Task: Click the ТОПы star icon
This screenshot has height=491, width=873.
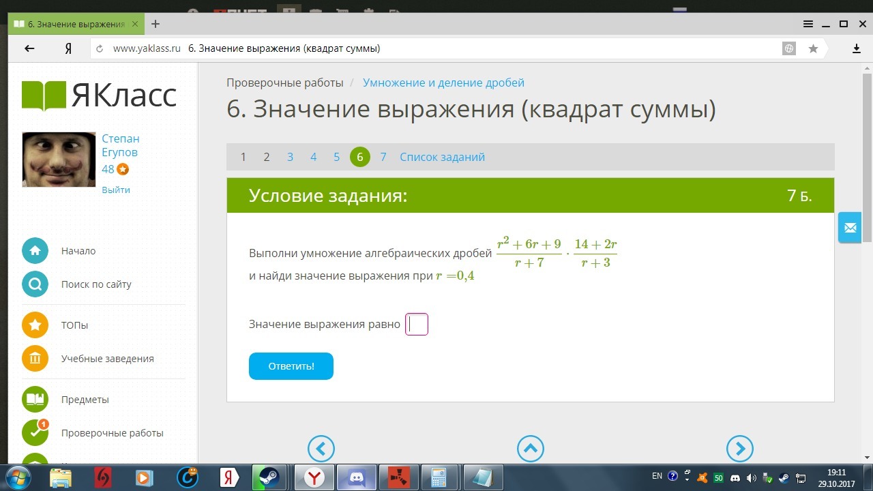Action: pyautogui.click(x=35, y=325)
